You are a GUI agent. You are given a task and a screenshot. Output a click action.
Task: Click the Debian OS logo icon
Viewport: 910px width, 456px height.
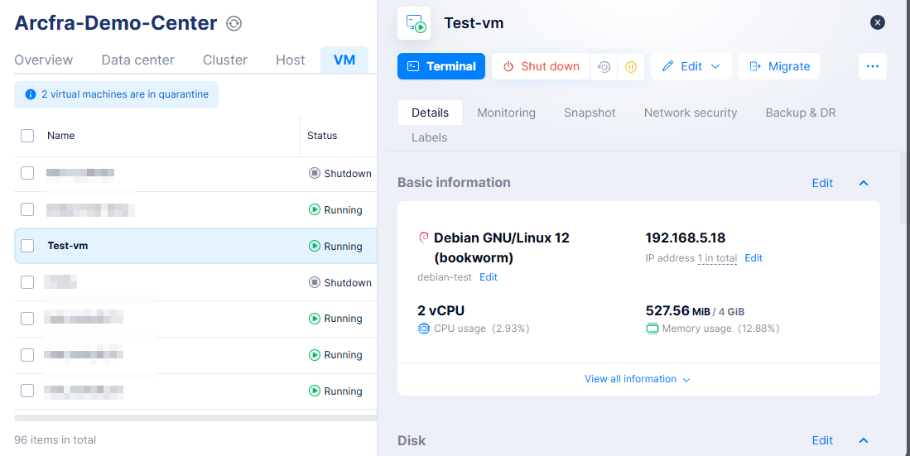424,238
